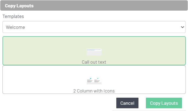Click the Templates field label
Screen dimensions: 188x111
(x=13, y=16)
